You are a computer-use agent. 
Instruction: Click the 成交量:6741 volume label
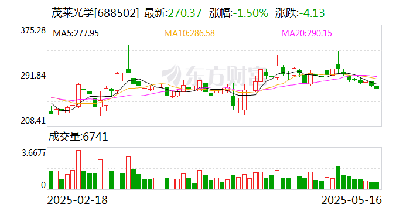(78, 137)
